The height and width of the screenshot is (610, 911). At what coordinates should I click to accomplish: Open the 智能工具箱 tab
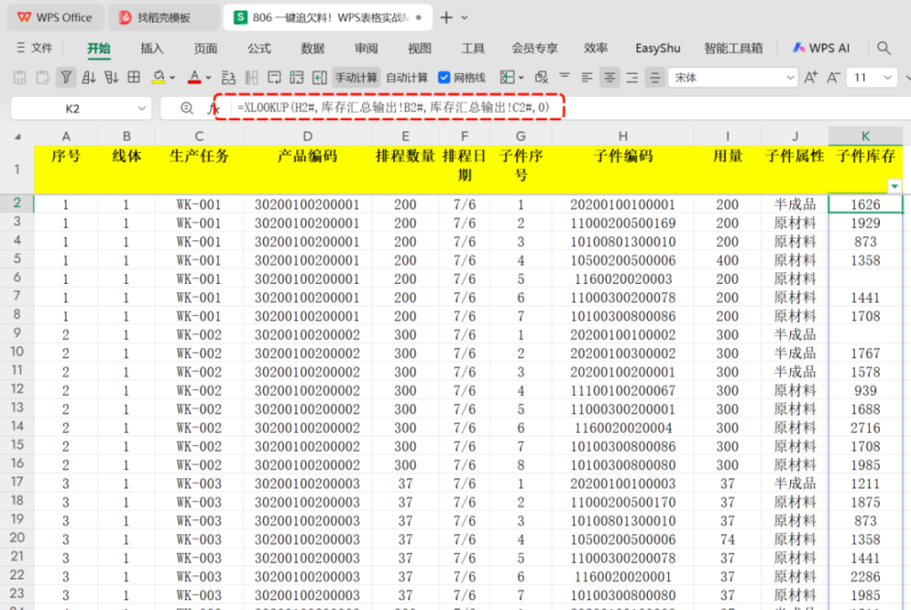733,48
